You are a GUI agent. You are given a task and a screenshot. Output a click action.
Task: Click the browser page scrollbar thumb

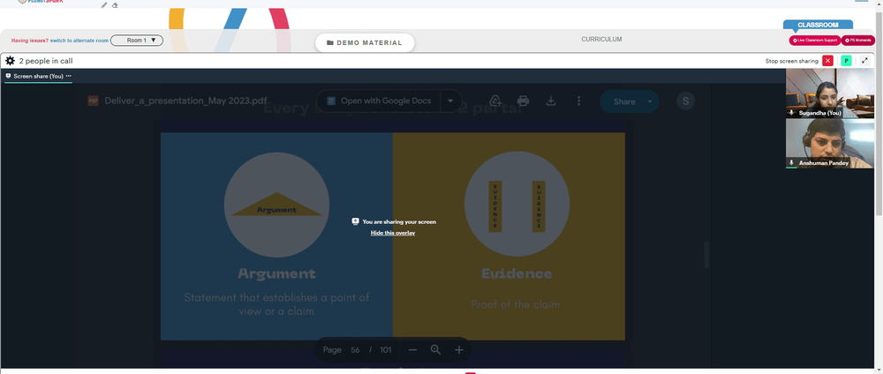(879, 113)
